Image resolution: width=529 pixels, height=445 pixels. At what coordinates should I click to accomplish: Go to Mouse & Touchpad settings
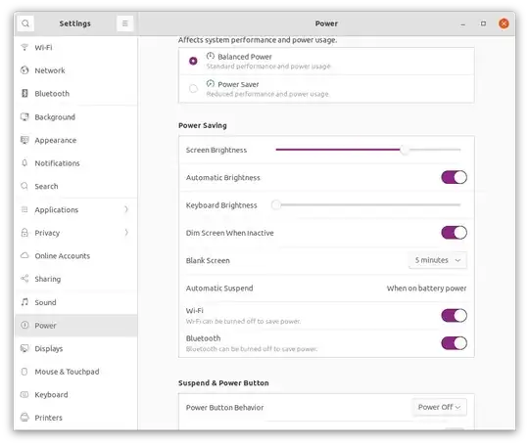76,372
